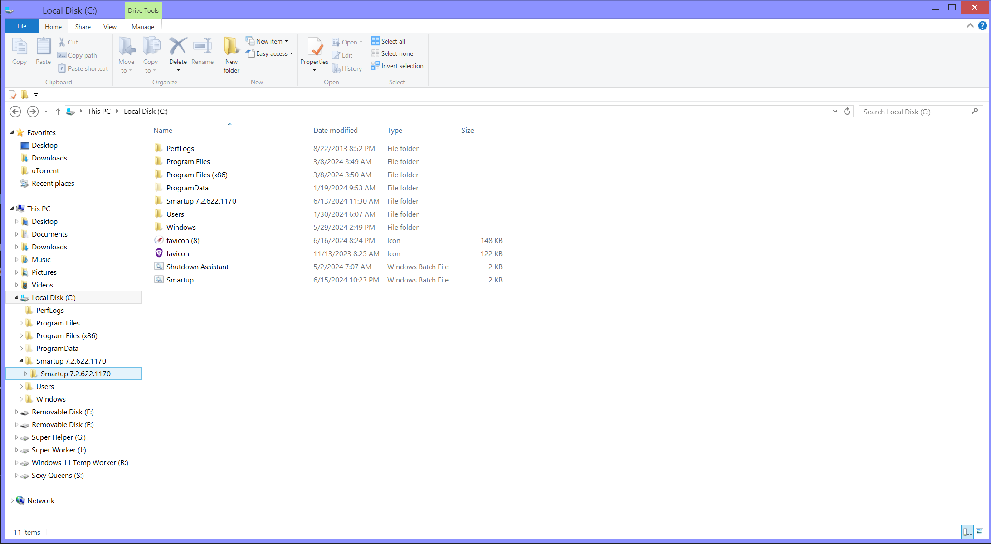Open address bar history dropdown arrow
Screen dimensions: 991x544
click(835, 112)
